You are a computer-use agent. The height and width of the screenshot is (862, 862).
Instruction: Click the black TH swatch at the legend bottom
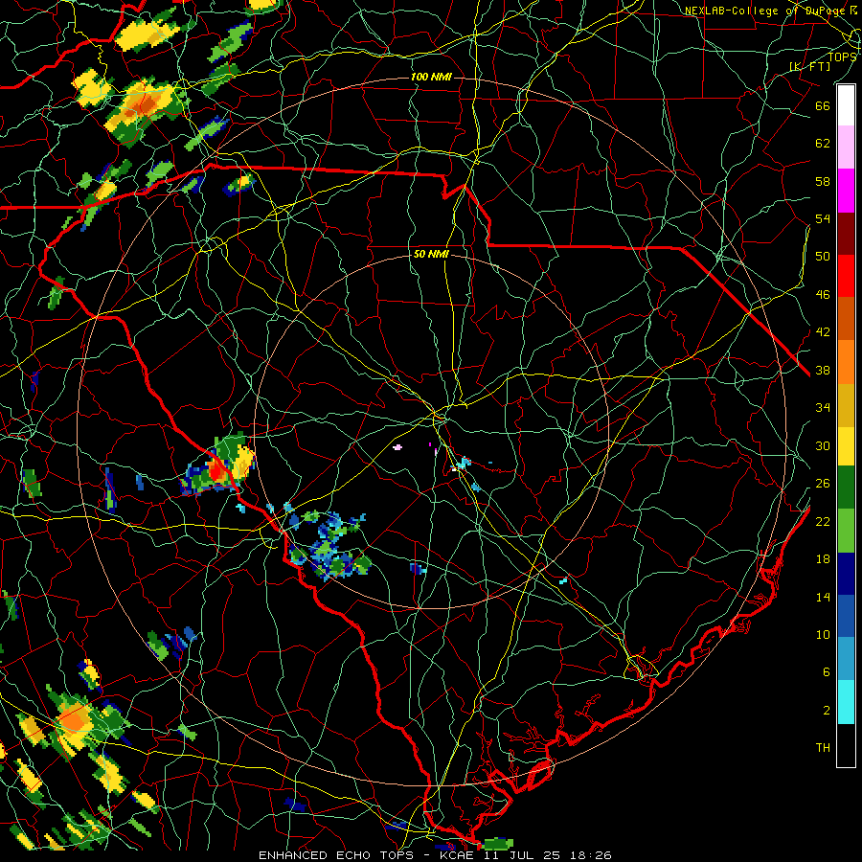(846, 745)
